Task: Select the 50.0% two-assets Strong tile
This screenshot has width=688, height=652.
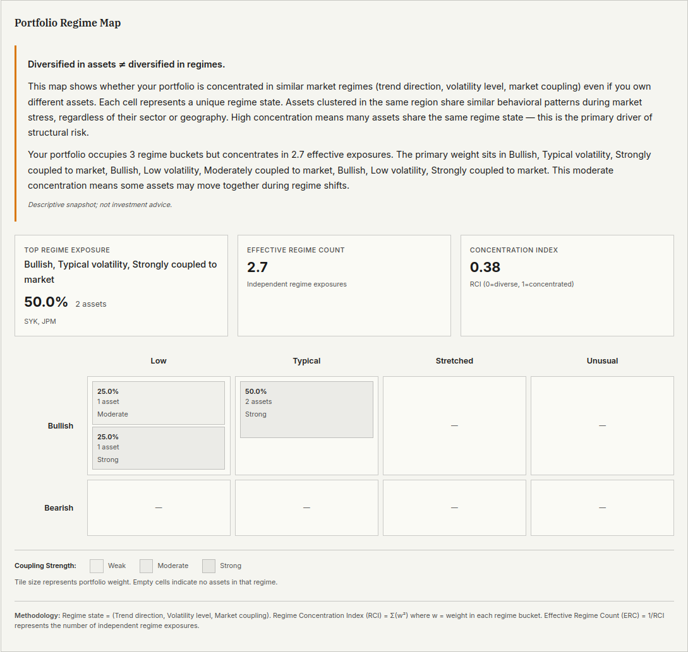Action: (x=306, y=409)
